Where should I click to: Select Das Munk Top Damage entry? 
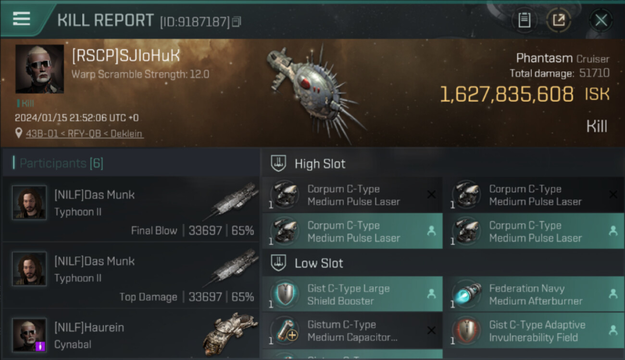(131, 276)
